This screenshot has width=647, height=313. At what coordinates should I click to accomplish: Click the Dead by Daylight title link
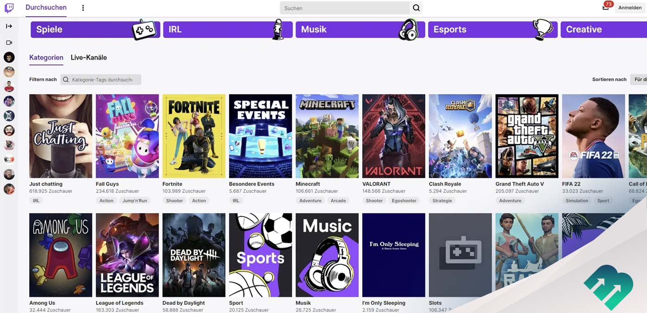[x=184, y=303]
